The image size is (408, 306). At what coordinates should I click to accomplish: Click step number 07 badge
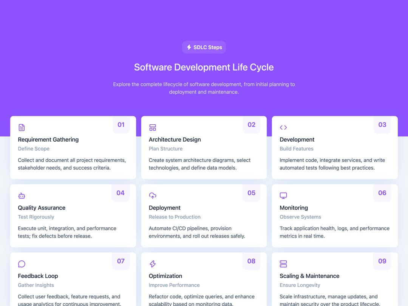(x=121, y=261)
